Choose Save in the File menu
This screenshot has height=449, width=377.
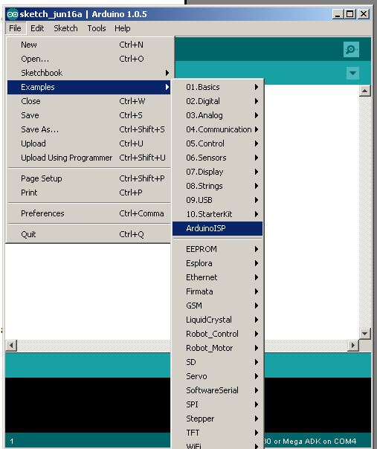pyautogui.click(x=88, y=115)
